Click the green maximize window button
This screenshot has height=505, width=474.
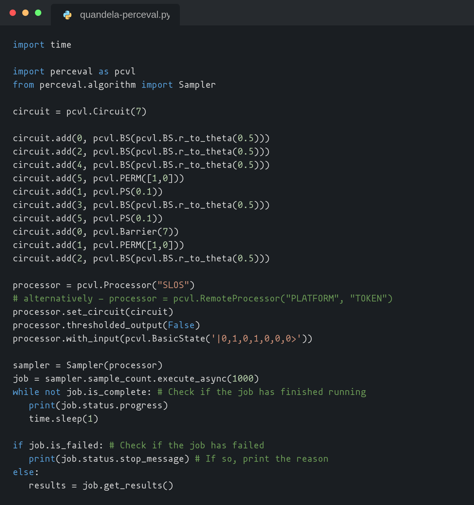click(x=38, y=13)
